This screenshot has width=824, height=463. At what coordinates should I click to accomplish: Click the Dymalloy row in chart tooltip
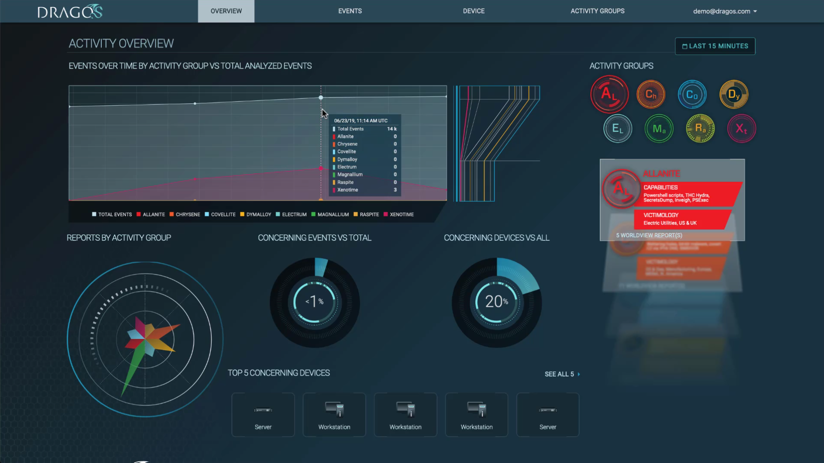point(365,159)
